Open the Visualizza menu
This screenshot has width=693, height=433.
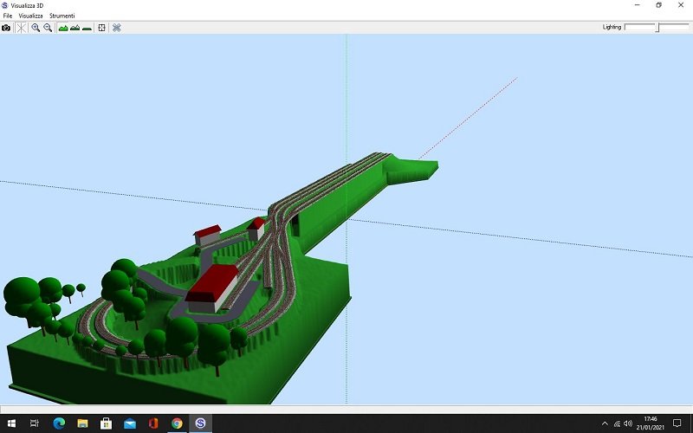(31, 16)
